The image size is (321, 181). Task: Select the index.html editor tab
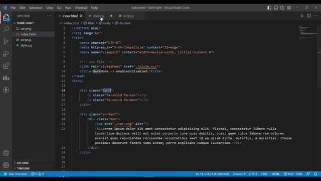70,16
